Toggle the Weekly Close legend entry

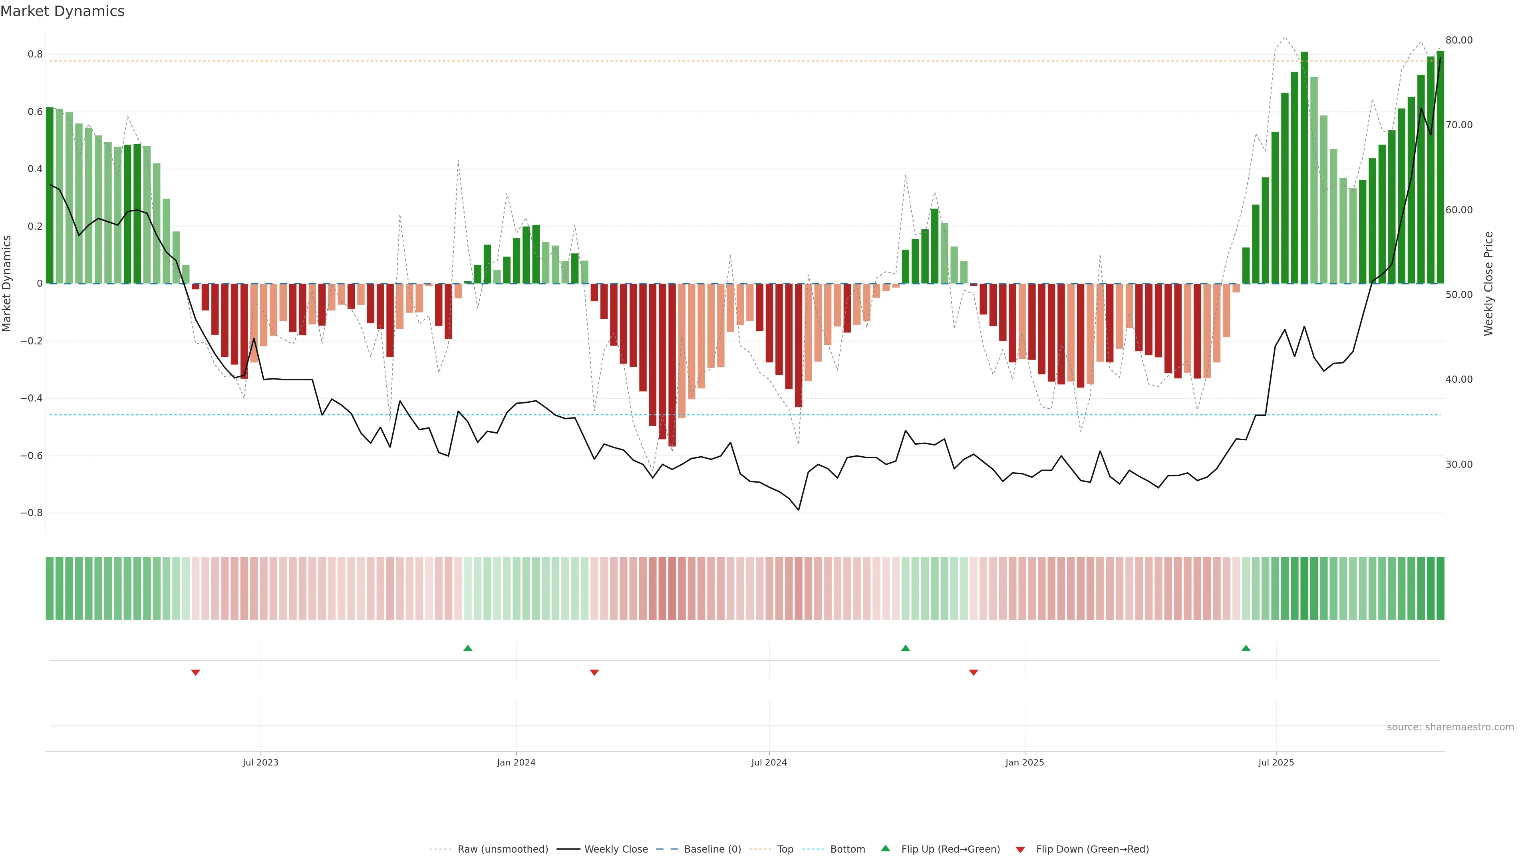(616, 849)
